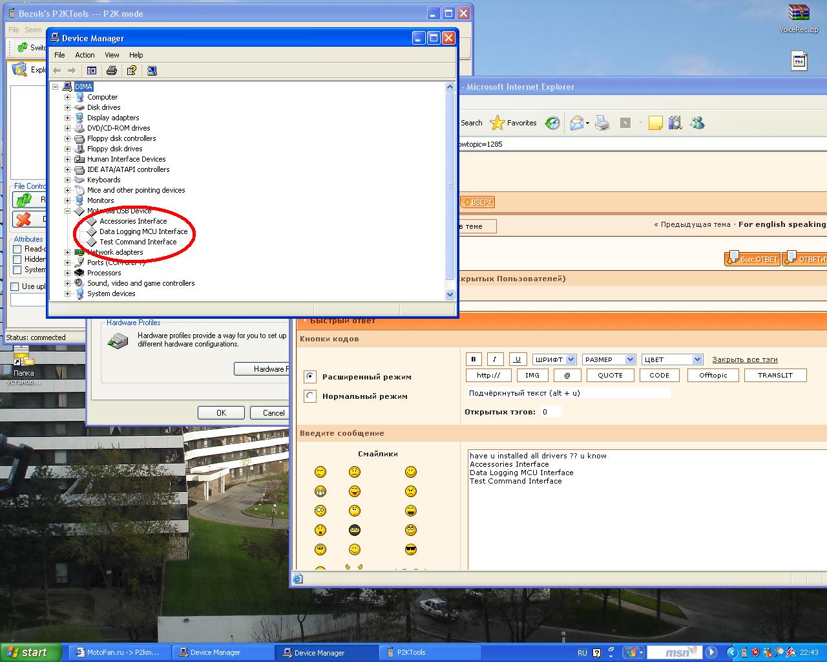Screen dimensions: 827x662
Task: Collapse the DIMA root node
Action: point(56,87)
